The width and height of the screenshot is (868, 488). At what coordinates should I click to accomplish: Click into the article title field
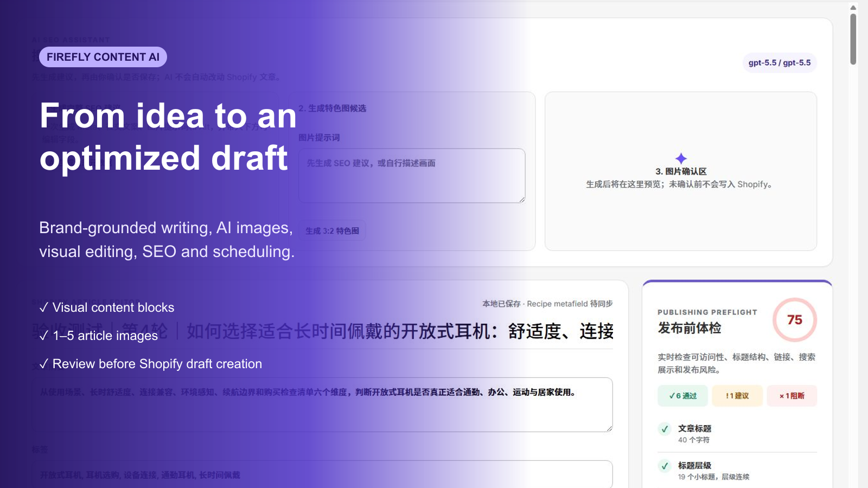322,331
